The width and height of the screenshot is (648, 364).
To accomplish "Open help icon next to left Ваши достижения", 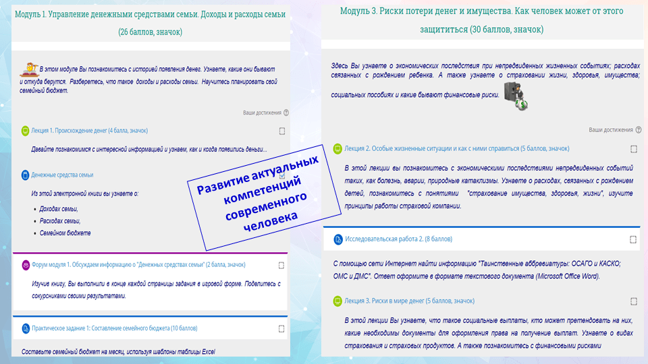I will coord(286,113).
